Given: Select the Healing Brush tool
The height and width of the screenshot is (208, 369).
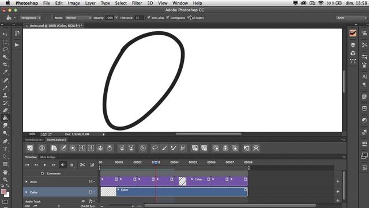Looking at the screenshot, I should coord(5,80).
